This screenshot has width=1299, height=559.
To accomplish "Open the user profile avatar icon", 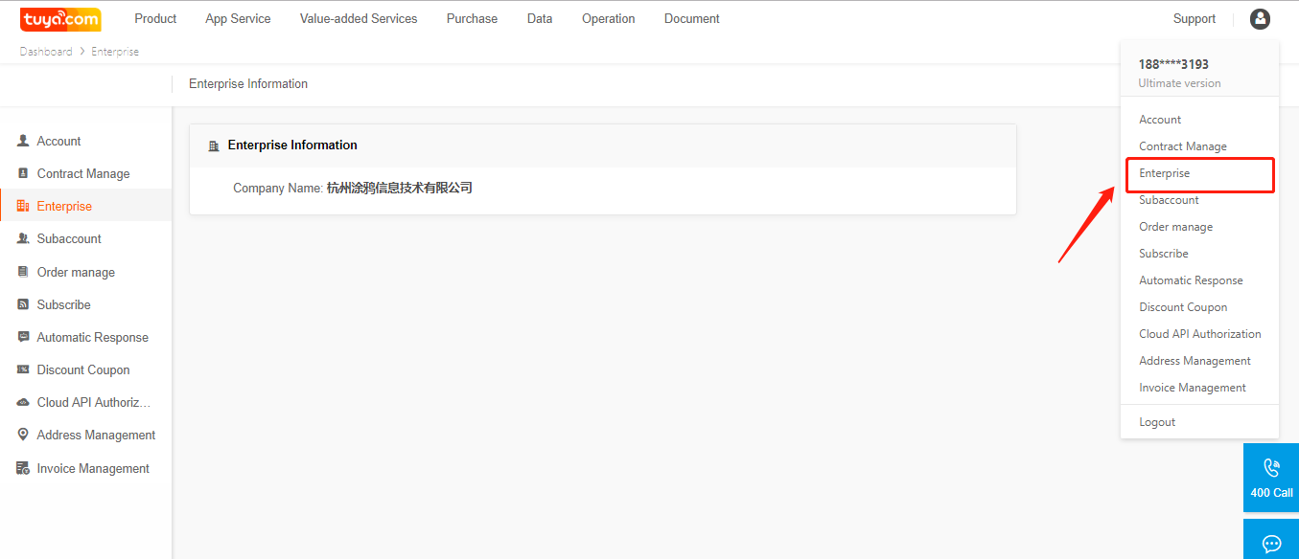I will (1260, 19).
